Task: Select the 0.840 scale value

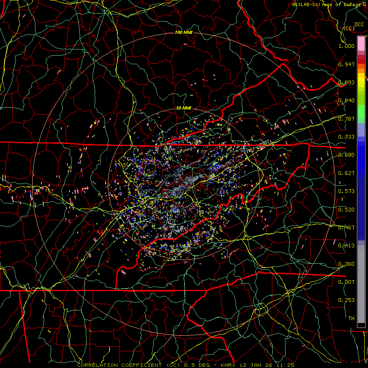Action: [x=346, y=101]
